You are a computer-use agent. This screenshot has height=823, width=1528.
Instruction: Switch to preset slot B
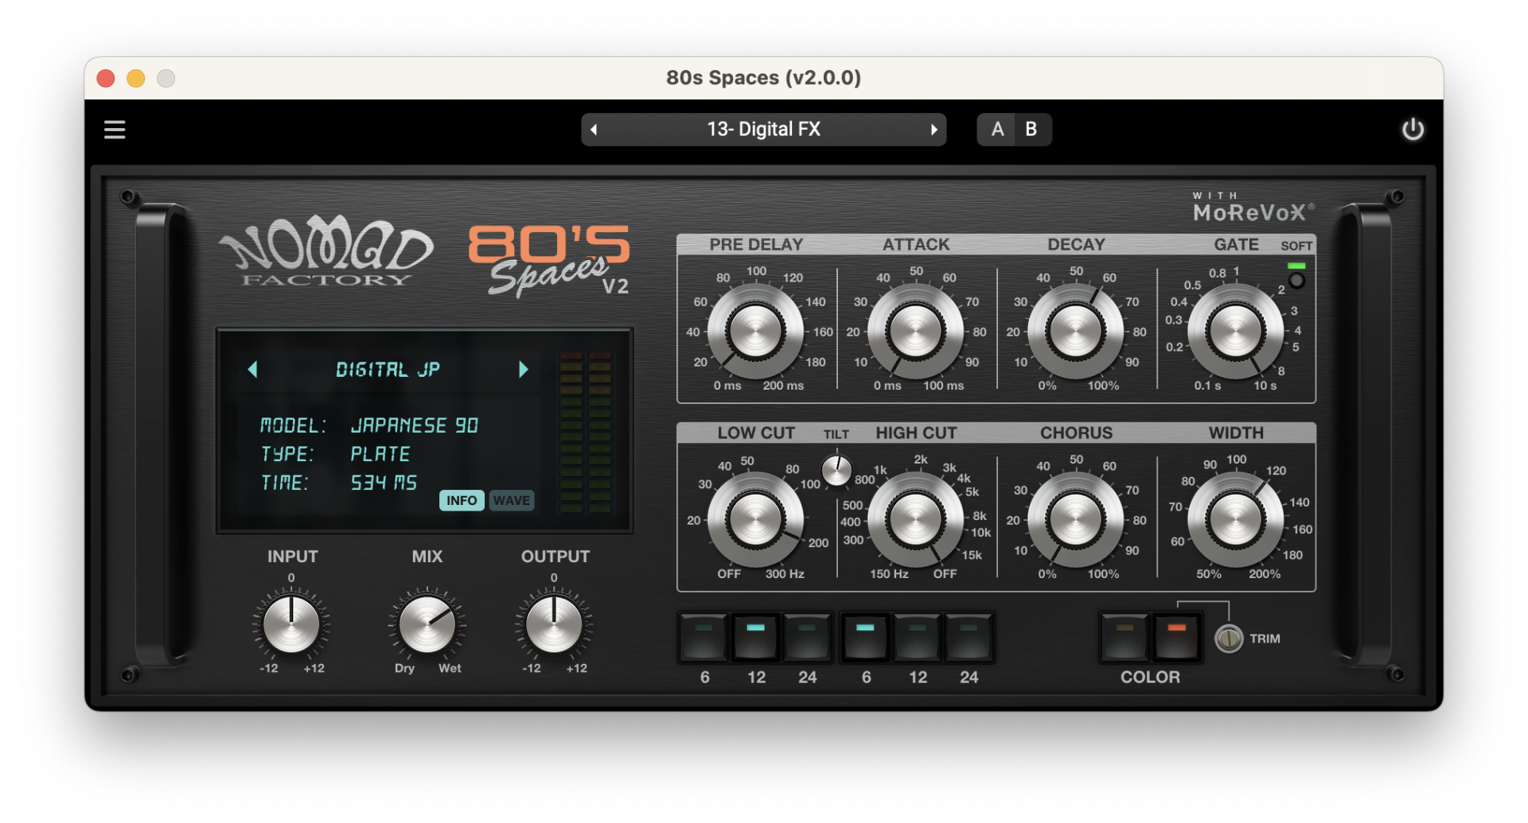[1031, 130]
